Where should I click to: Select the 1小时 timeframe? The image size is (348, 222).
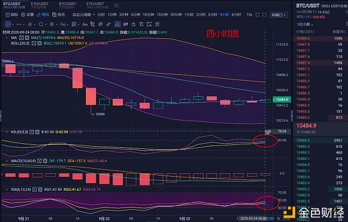pyautogui.click(x=189, y=14)
